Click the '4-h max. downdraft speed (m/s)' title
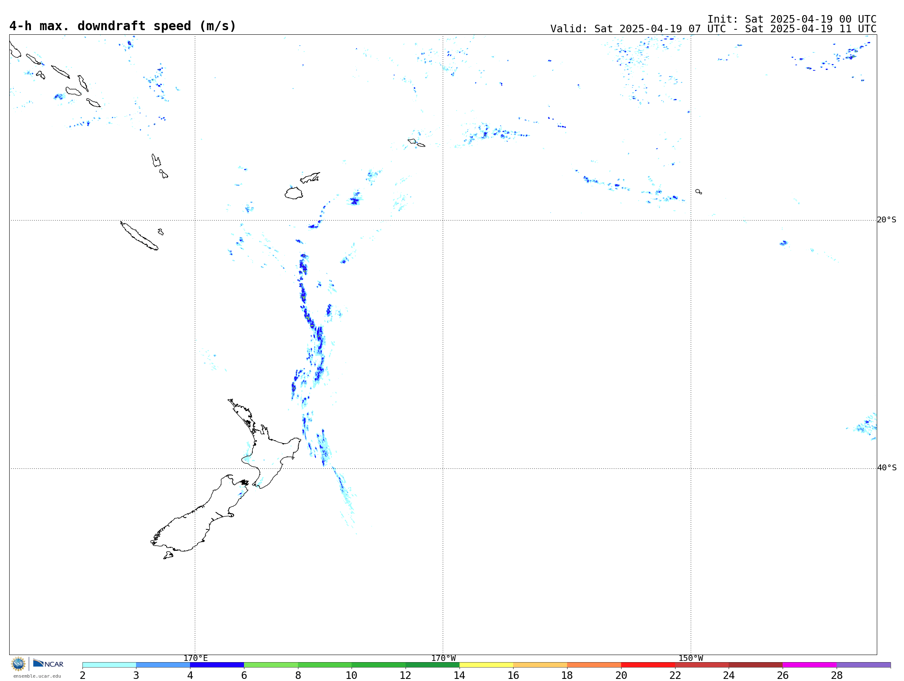 123,26
